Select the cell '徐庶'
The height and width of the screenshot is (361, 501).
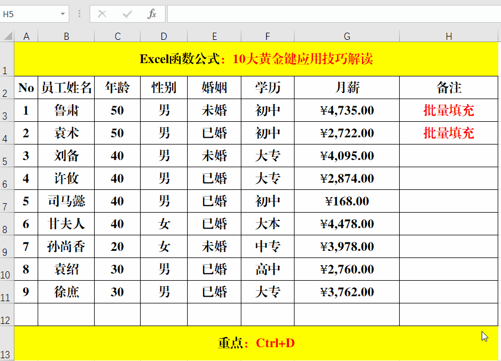point(66,292)
